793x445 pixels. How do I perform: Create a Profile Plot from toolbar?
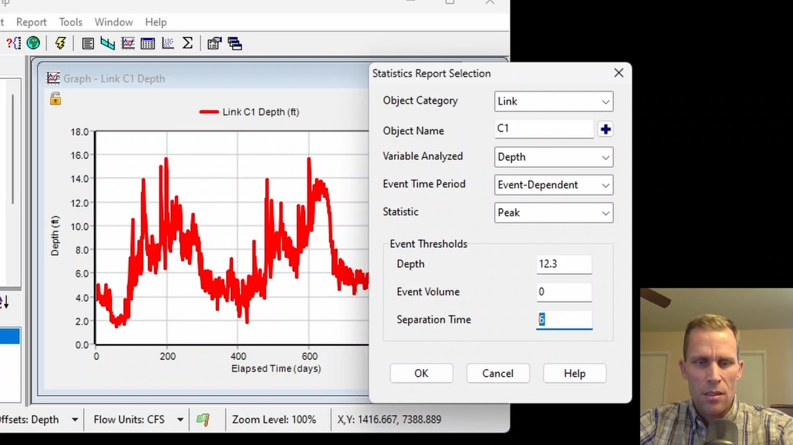click(x=108, y=44)
